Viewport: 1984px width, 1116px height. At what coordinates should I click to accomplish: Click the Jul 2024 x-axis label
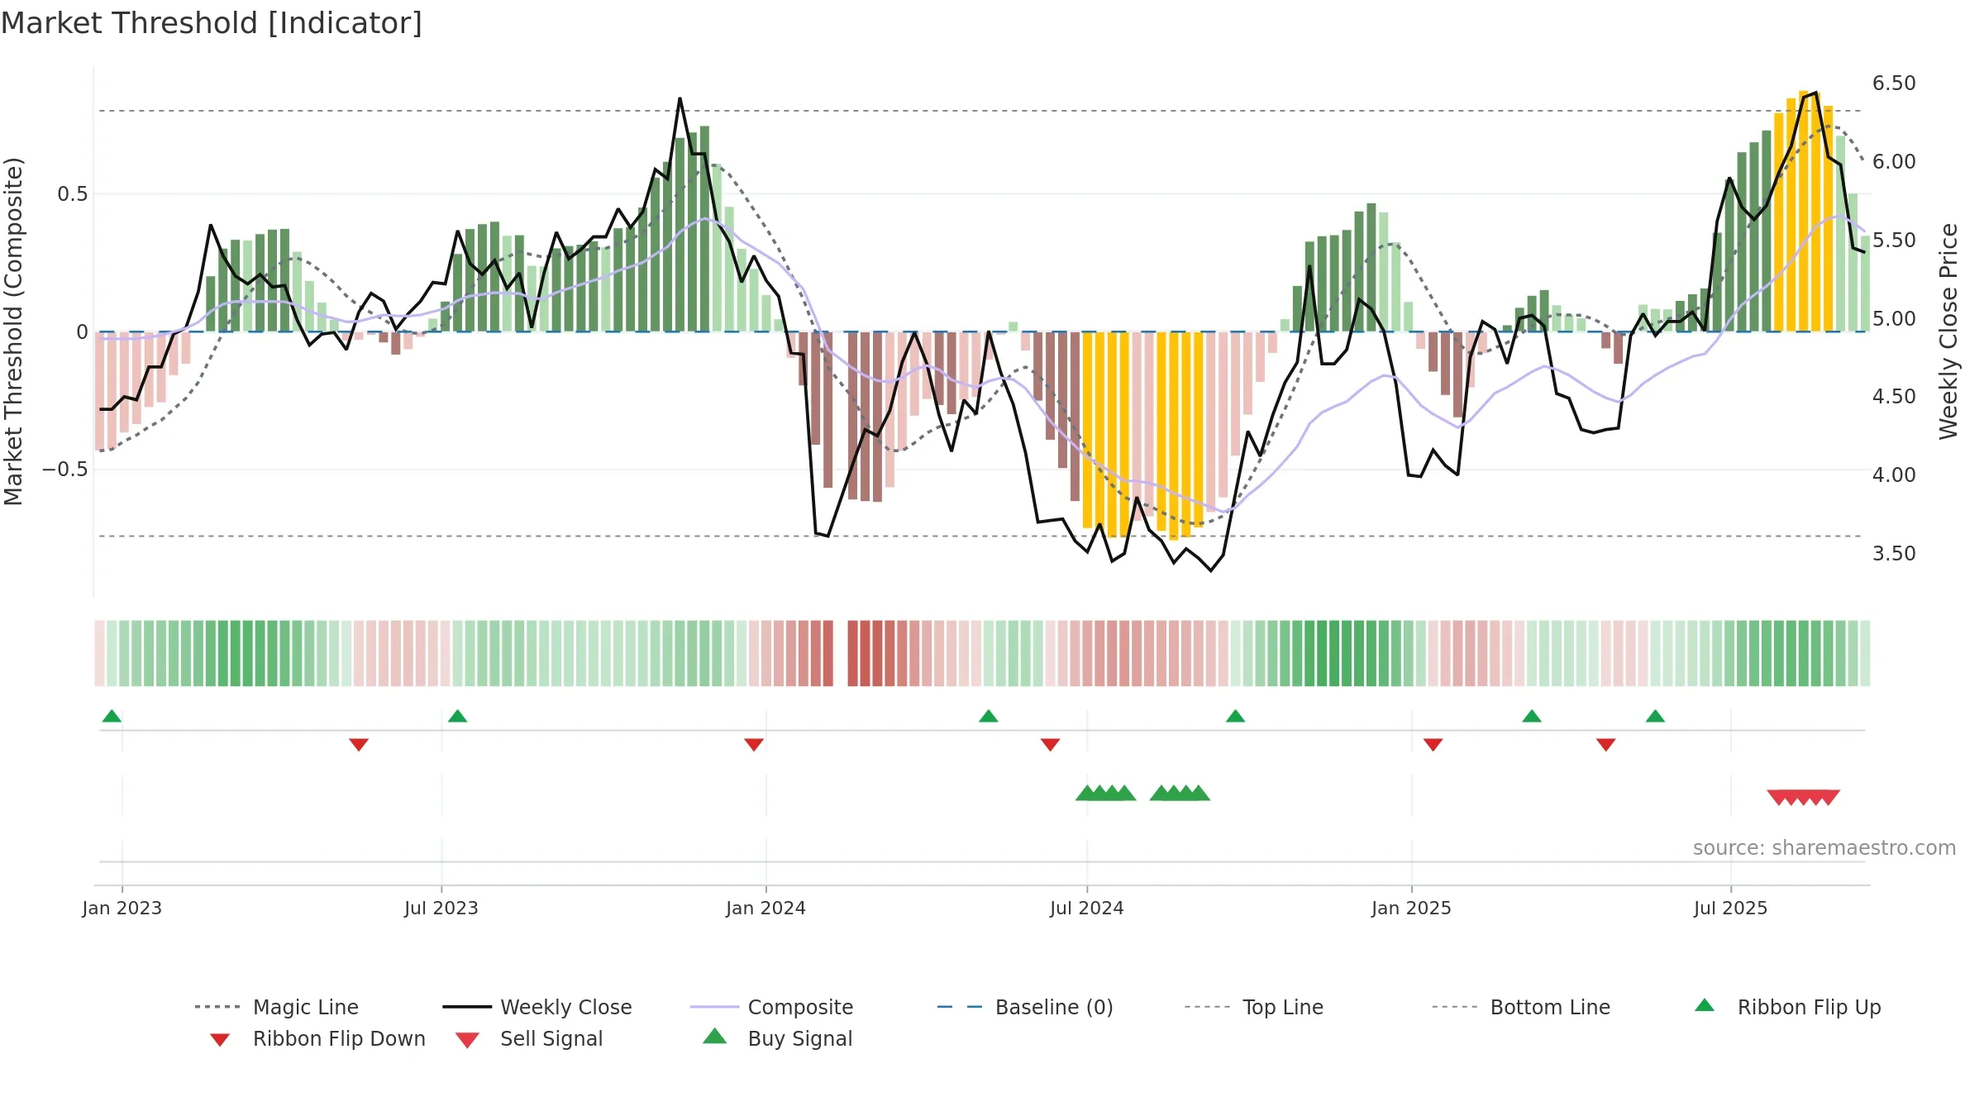click(x=1087, y=908)
